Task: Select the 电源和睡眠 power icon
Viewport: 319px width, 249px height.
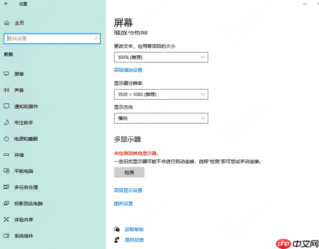Action: pos(6,139)
